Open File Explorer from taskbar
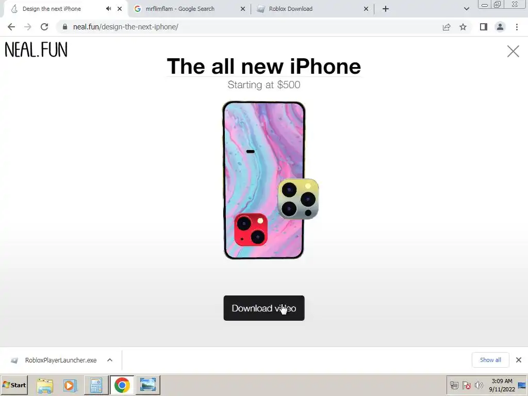Screen dimensions: 528x396 click(44, 385)
